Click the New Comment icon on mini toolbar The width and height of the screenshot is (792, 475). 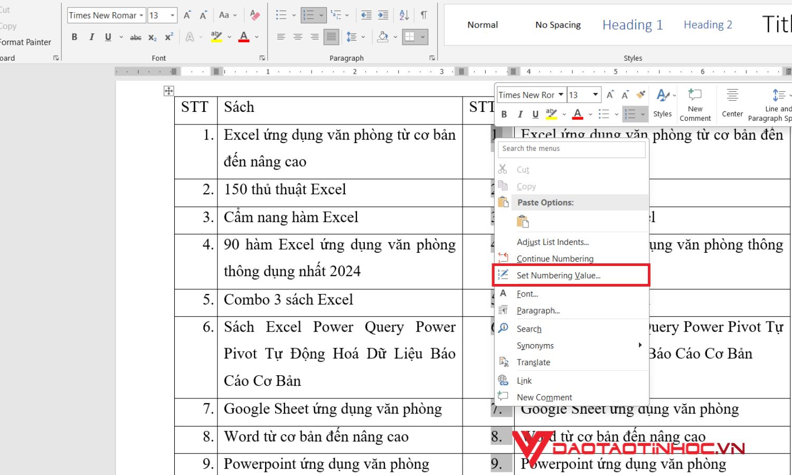[695, 103]
